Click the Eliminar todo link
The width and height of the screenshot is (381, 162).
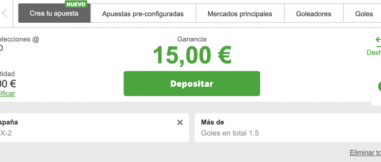[x=365, y=153]
